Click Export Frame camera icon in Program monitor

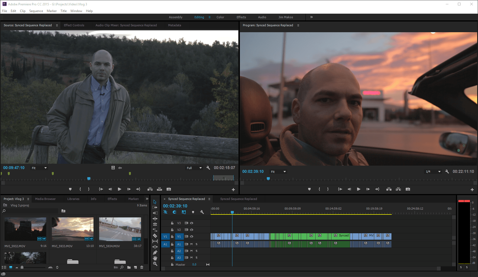point(408,189)
